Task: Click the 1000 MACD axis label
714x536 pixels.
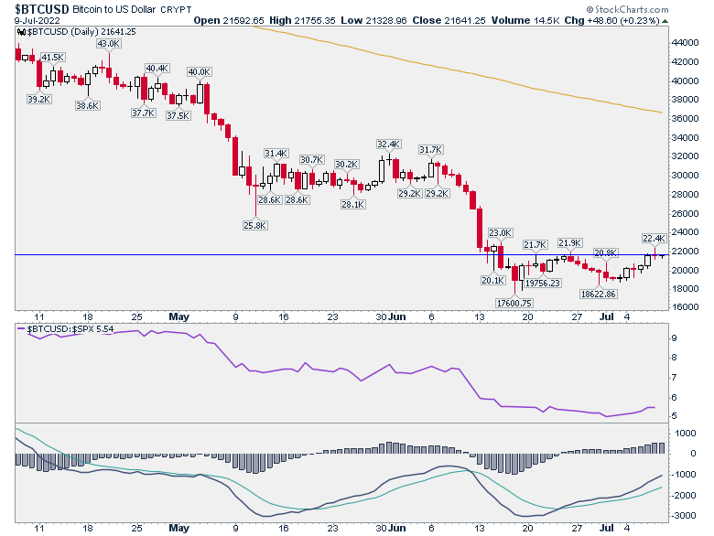Action: tap(686, 434)
